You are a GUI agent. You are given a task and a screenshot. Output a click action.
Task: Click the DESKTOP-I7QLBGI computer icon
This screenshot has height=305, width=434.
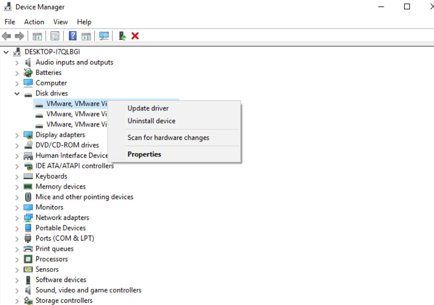17,52
